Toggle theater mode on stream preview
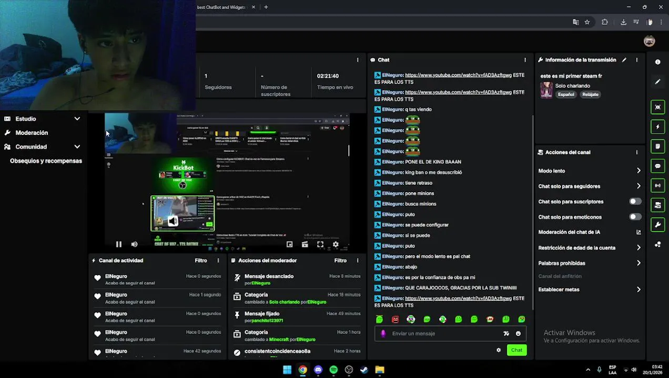This screenshot has height=378, width=669. [289, 244]
